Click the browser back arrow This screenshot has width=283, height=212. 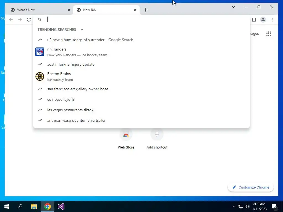pyautogui.click(x=11, y=20)
